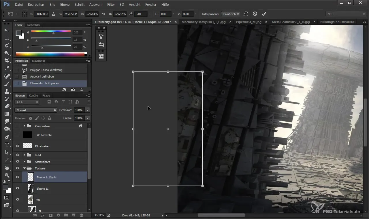Add layer mask in Layers panel
The height and width of the screenshot is (219, 369).
click(50, 215)
